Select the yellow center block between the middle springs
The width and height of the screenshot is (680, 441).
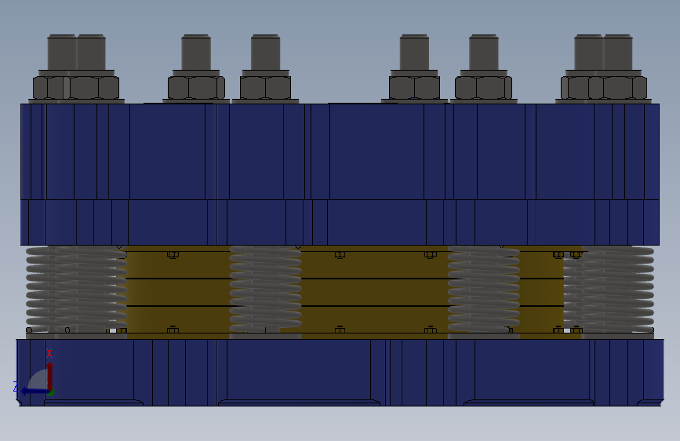point(375,292)
